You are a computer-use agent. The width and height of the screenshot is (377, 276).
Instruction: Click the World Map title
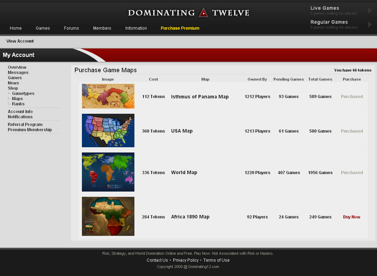click(184, 172)
